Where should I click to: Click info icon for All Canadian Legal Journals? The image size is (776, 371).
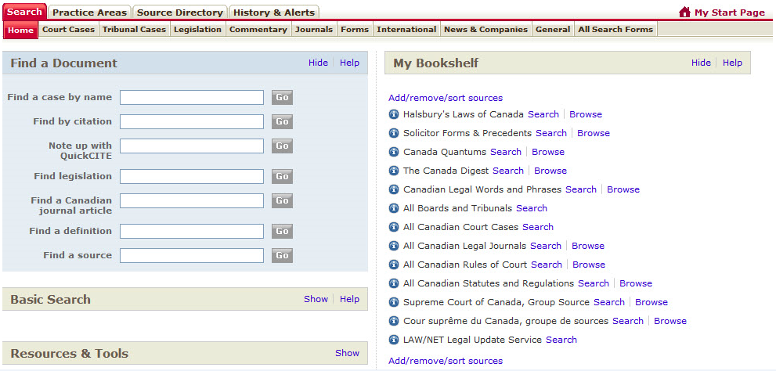(394, 246)
